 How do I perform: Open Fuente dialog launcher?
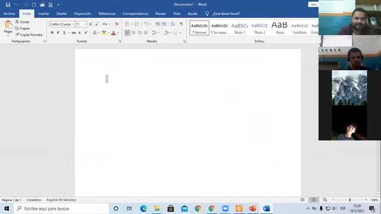(120, 42)
